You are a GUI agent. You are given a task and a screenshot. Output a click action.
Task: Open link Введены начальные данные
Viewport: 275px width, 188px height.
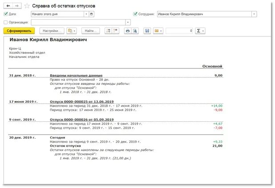pyautogui.click(x=76, y=76)
